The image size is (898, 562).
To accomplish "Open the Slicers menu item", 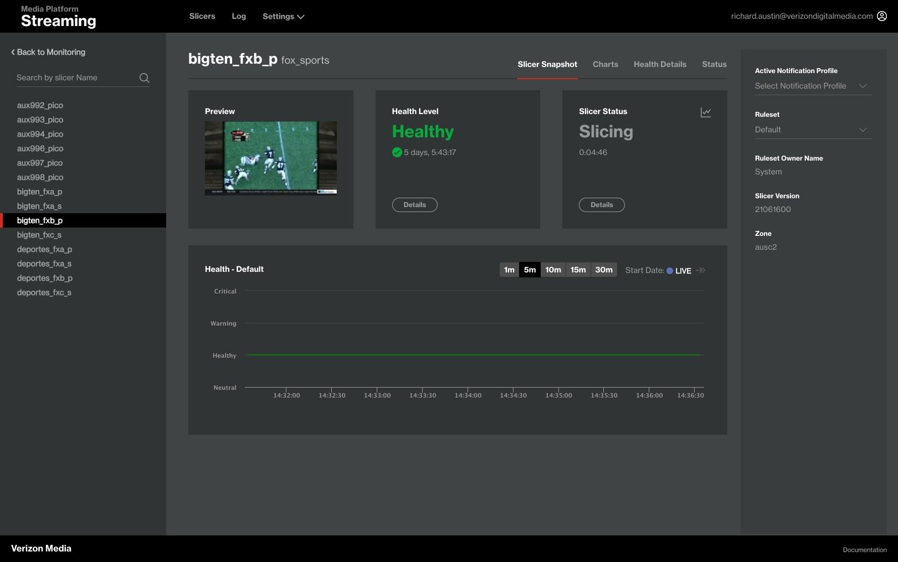I will [202, 16].
